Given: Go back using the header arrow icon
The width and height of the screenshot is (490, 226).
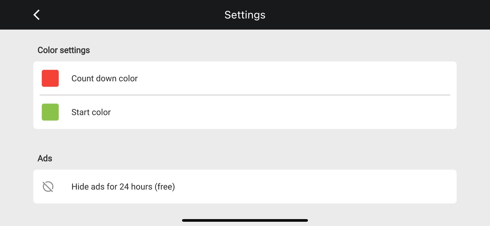Looking at the screenshot, I should [37, 15].
